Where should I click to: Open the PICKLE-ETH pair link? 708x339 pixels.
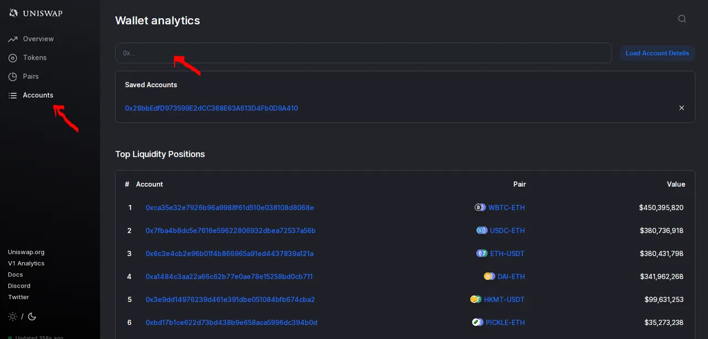pyautogui.click(x=506, y=322)
